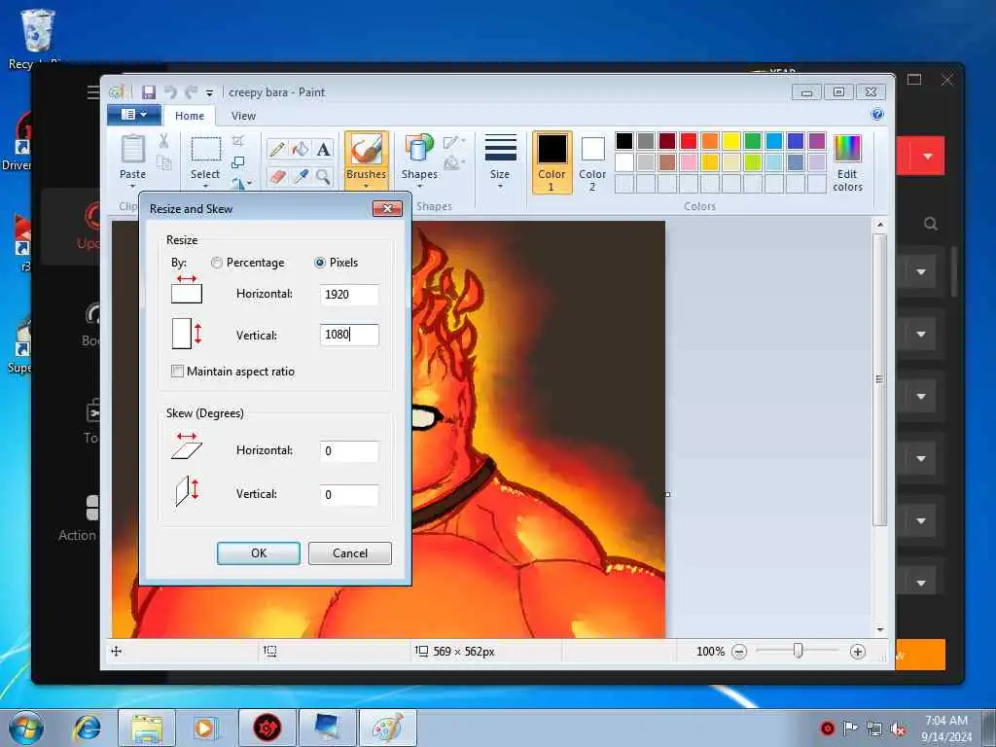Viewport: 996px width, 747px height.
Task: Click the Brushes tool icon
Action: pyautogui.click(x=366, y=149)
